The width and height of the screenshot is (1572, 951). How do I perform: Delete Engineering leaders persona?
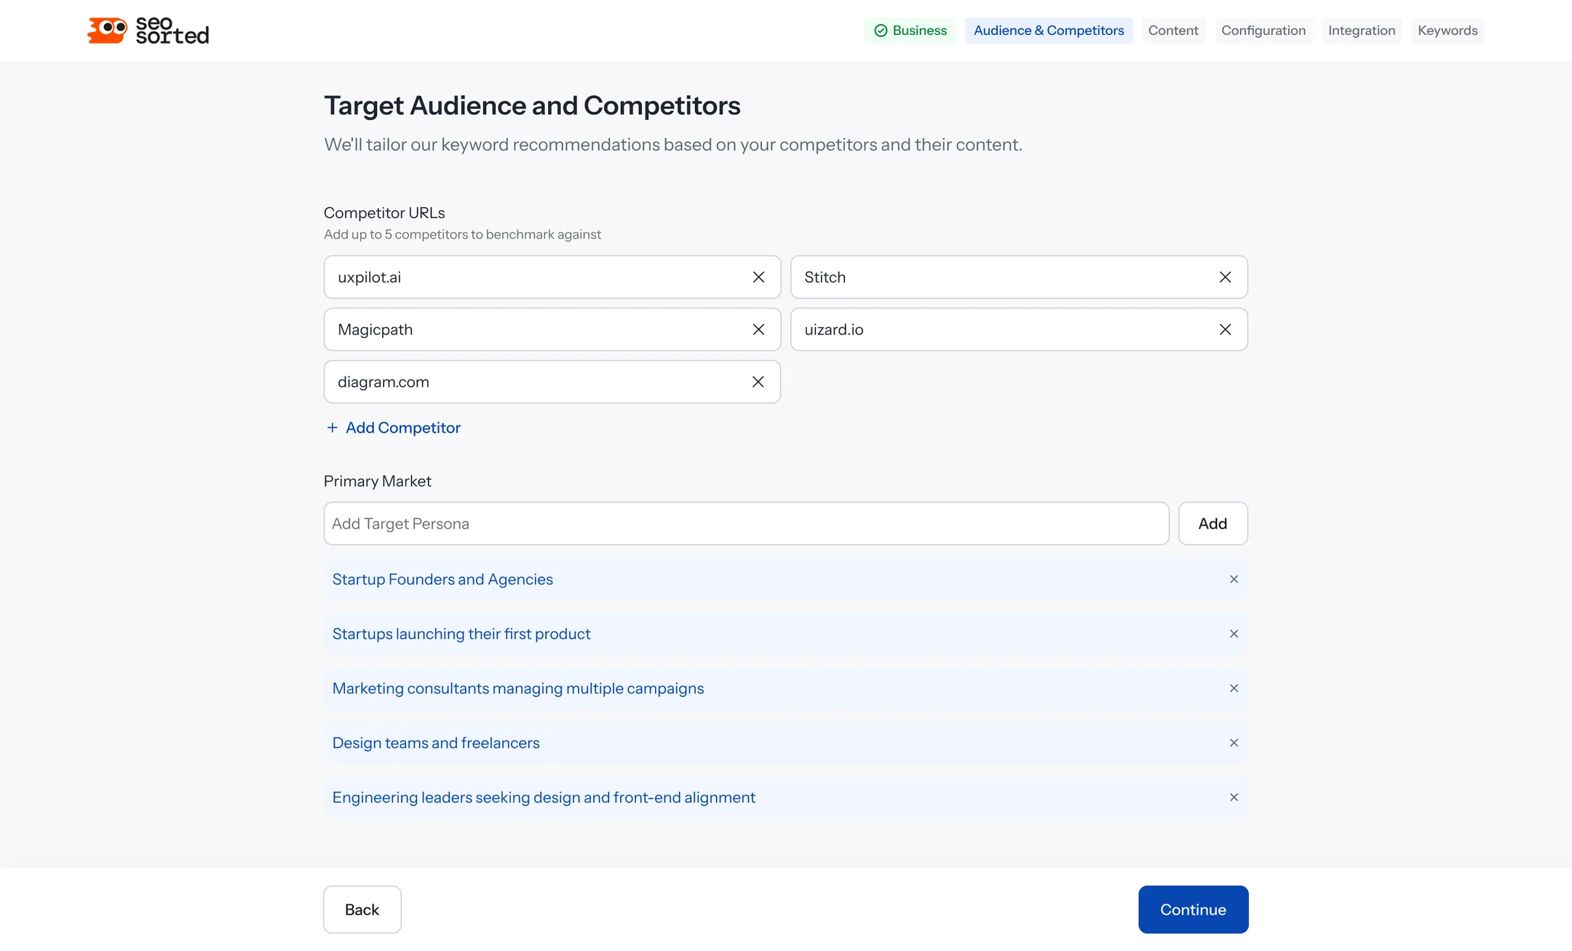pos(1234,798)
